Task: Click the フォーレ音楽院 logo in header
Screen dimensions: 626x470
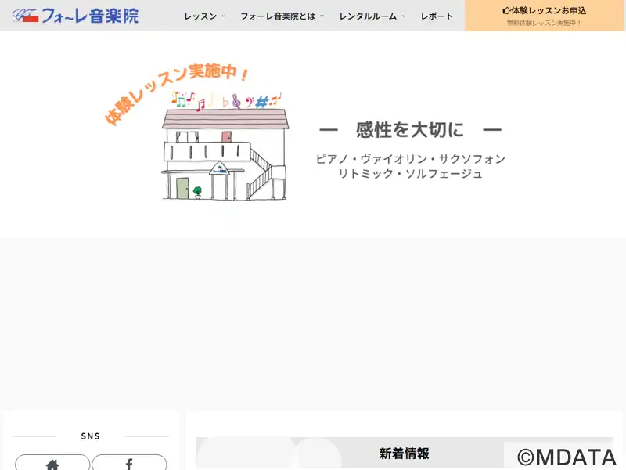Action: 75,16
